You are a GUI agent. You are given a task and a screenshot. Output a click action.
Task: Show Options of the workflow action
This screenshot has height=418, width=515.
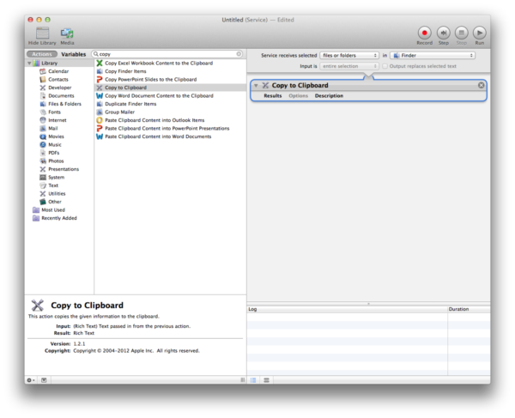point(298,96)
